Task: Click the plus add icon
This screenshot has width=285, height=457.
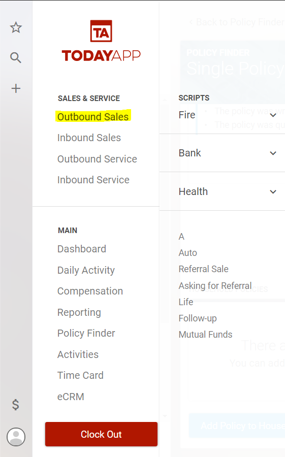Action: pyautogui.click(x=16, y=88)
